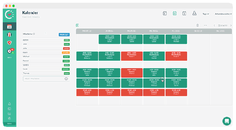The width and height of the screenshot is (236, 130).
Task: Open Monday's Support 6:00-14:00 shift with Julia
Action: click(x=87, y=73)
